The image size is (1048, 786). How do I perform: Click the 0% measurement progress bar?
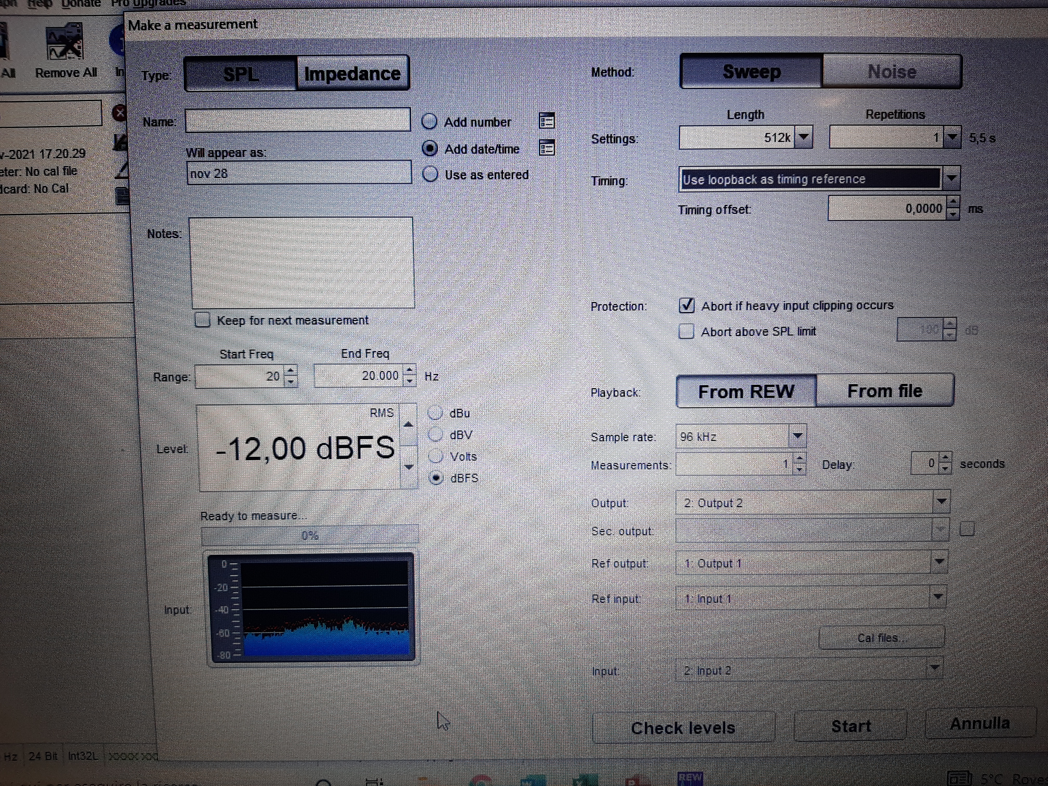(x=310, y=535)
